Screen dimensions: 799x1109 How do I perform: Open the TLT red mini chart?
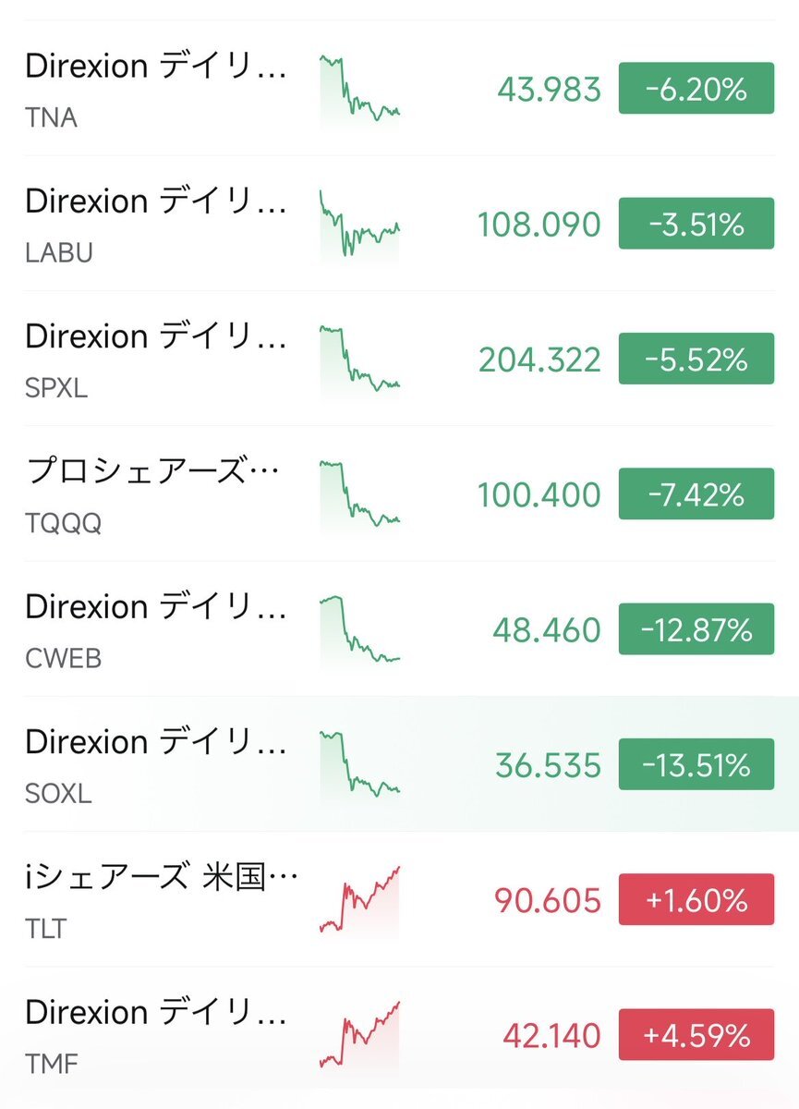359,900
